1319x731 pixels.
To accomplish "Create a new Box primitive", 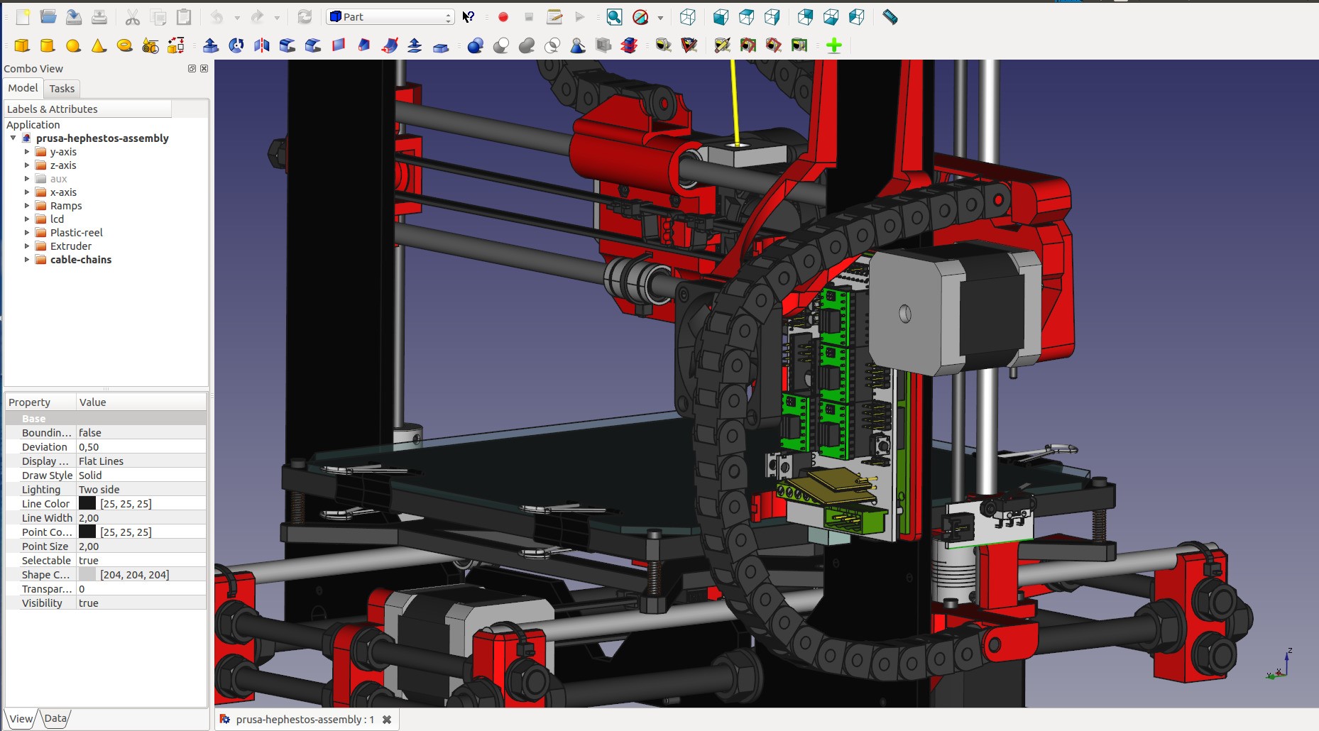I will click(x=21, y=45).
